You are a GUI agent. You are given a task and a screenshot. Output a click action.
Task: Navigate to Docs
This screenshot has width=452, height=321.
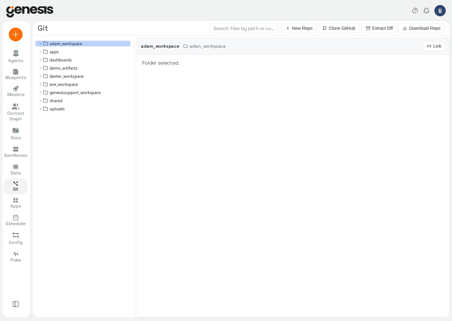point(16,134)
